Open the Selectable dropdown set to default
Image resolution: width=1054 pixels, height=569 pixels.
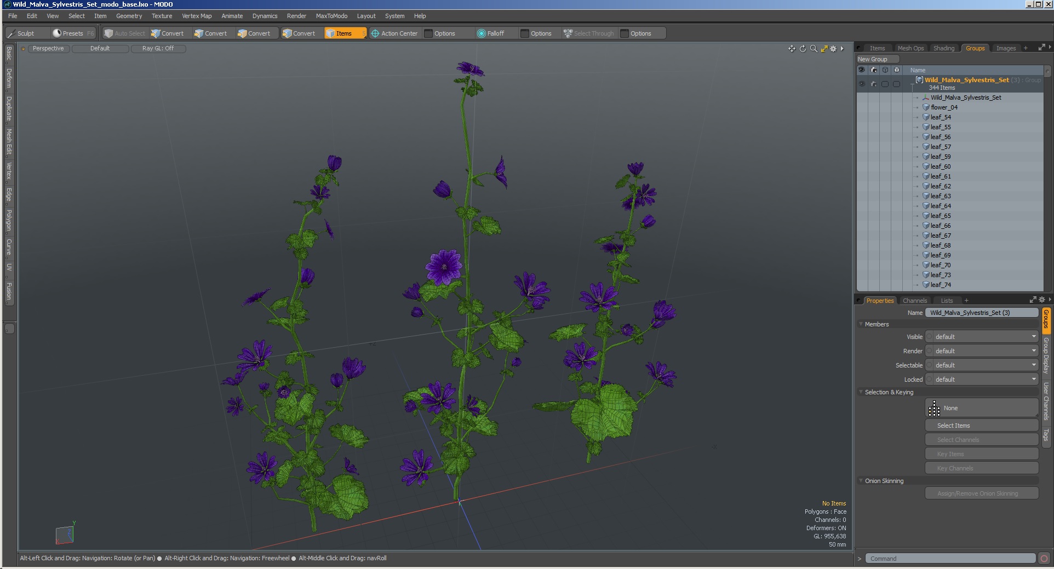point(986,365)
